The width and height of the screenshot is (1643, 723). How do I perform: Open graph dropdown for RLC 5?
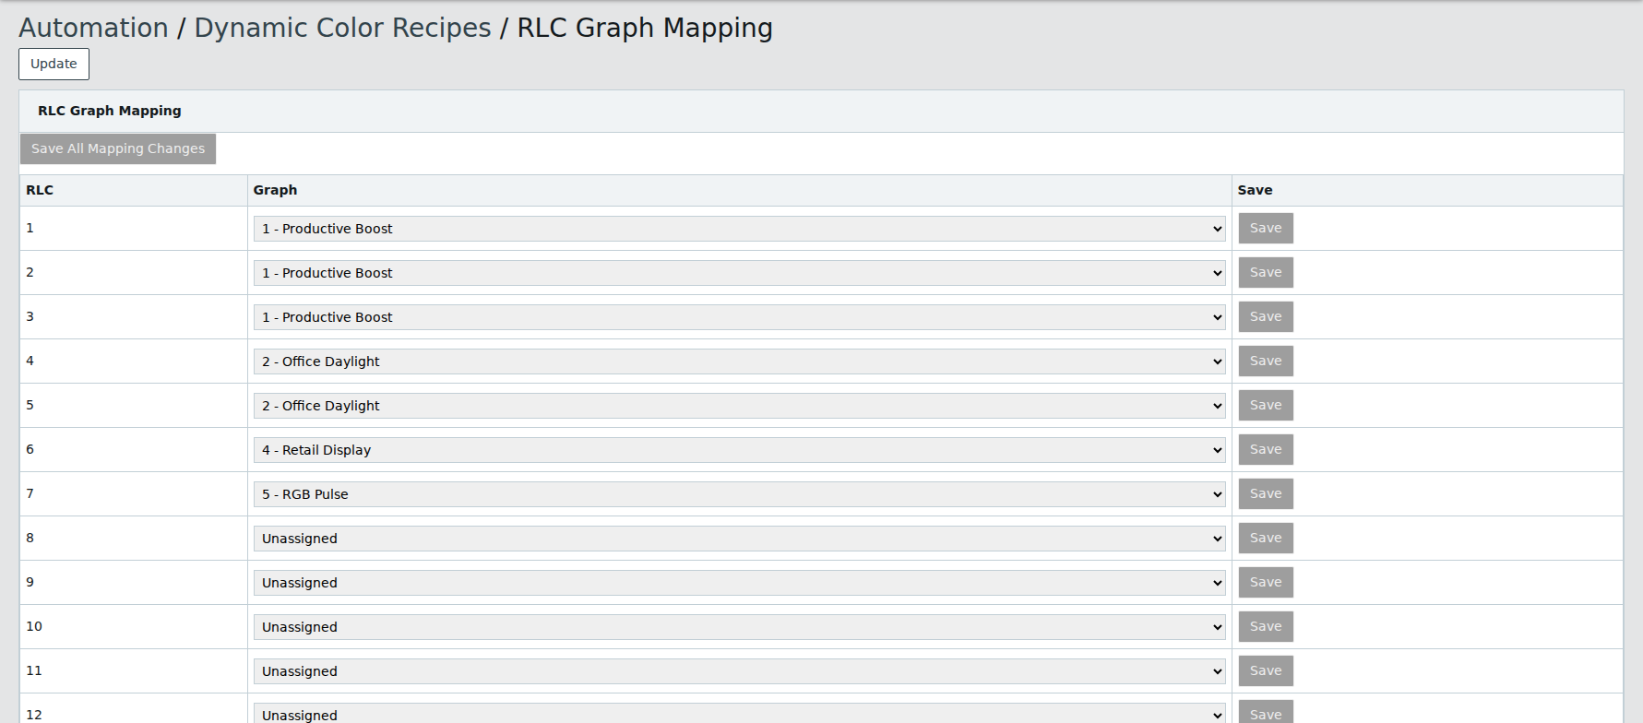[739, 406]
